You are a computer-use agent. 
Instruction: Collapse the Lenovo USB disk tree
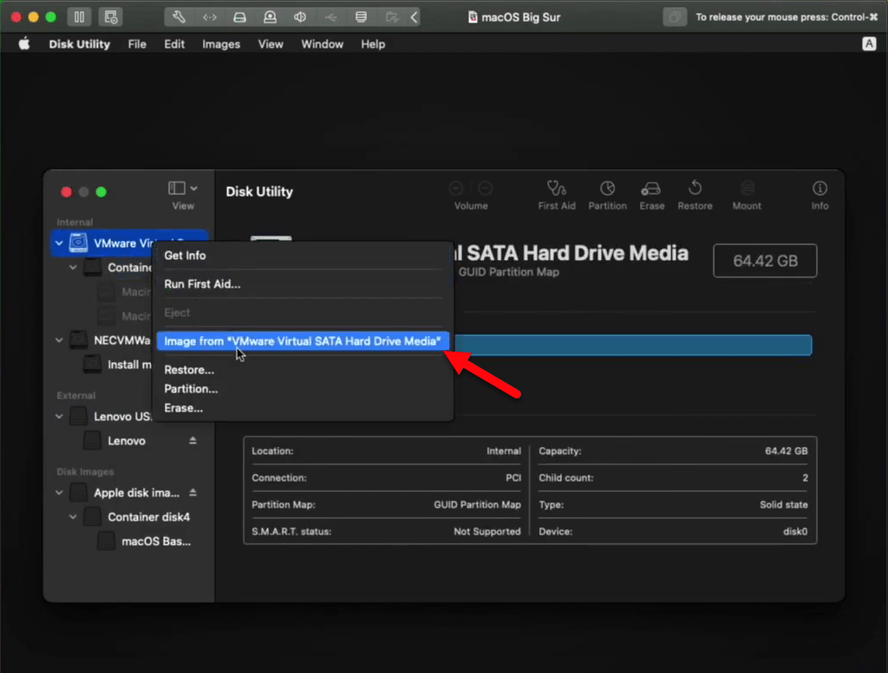(59, 417)
